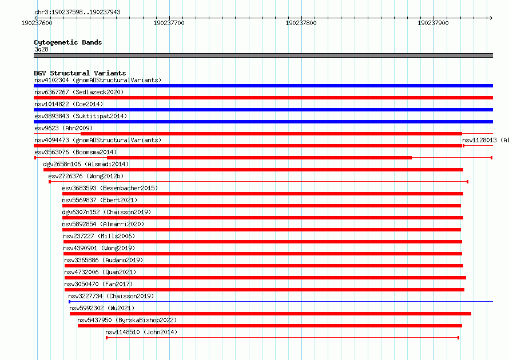Open esv3563076 (Boomsma2014) variant

point(75,152)
